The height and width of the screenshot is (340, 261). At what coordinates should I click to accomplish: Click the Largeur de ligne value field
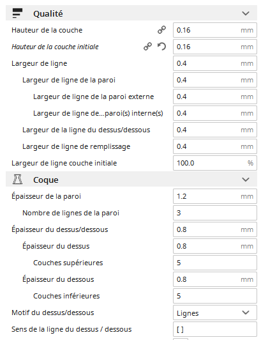pyautogui.click(x=215, y=63)
